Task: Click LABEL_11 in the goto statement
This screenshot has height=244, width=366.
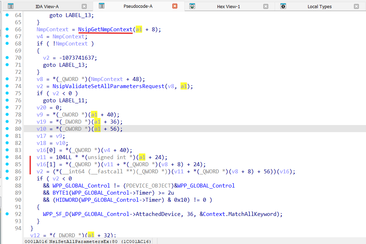Action: click(x=72, y=101)
